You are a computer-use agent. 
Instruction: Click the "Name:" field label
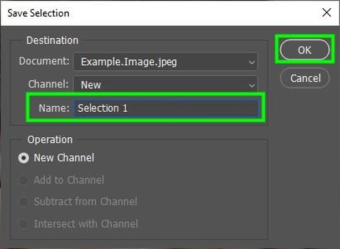[54, 108]
